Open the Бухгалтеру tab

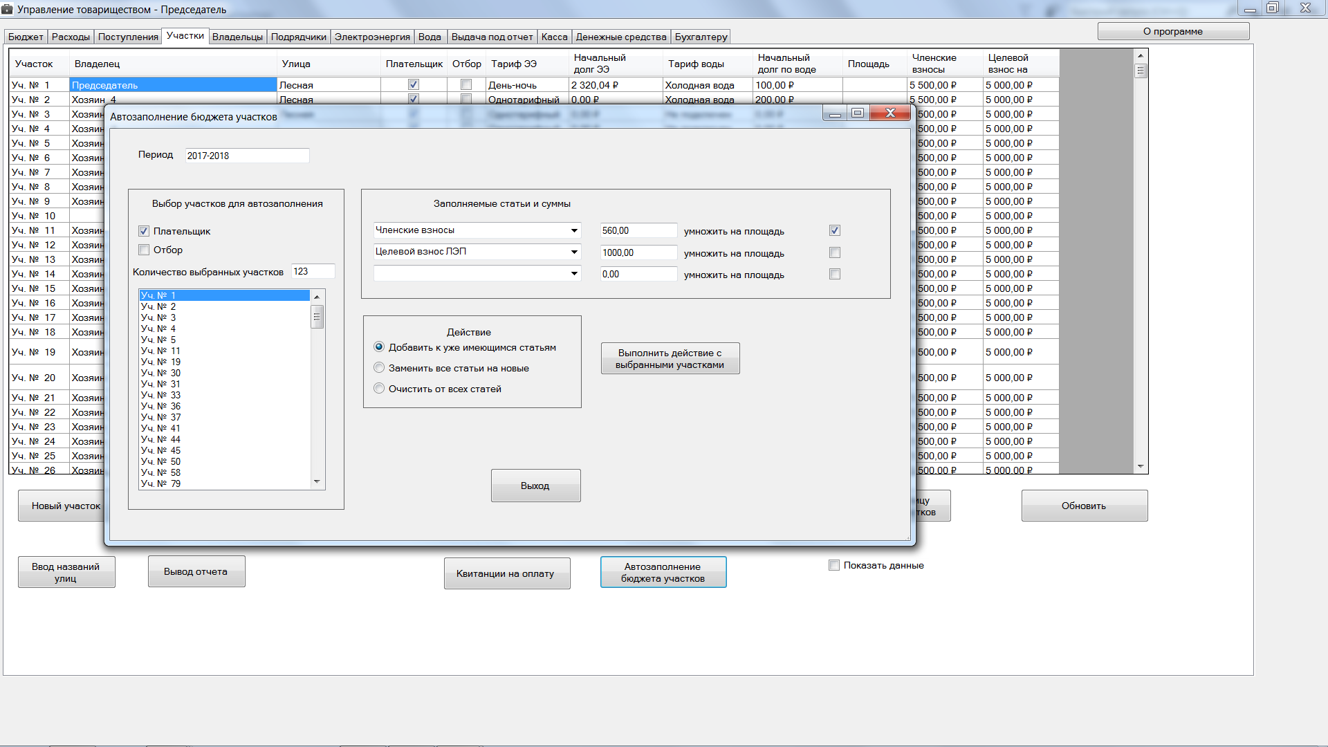(701, 37)
